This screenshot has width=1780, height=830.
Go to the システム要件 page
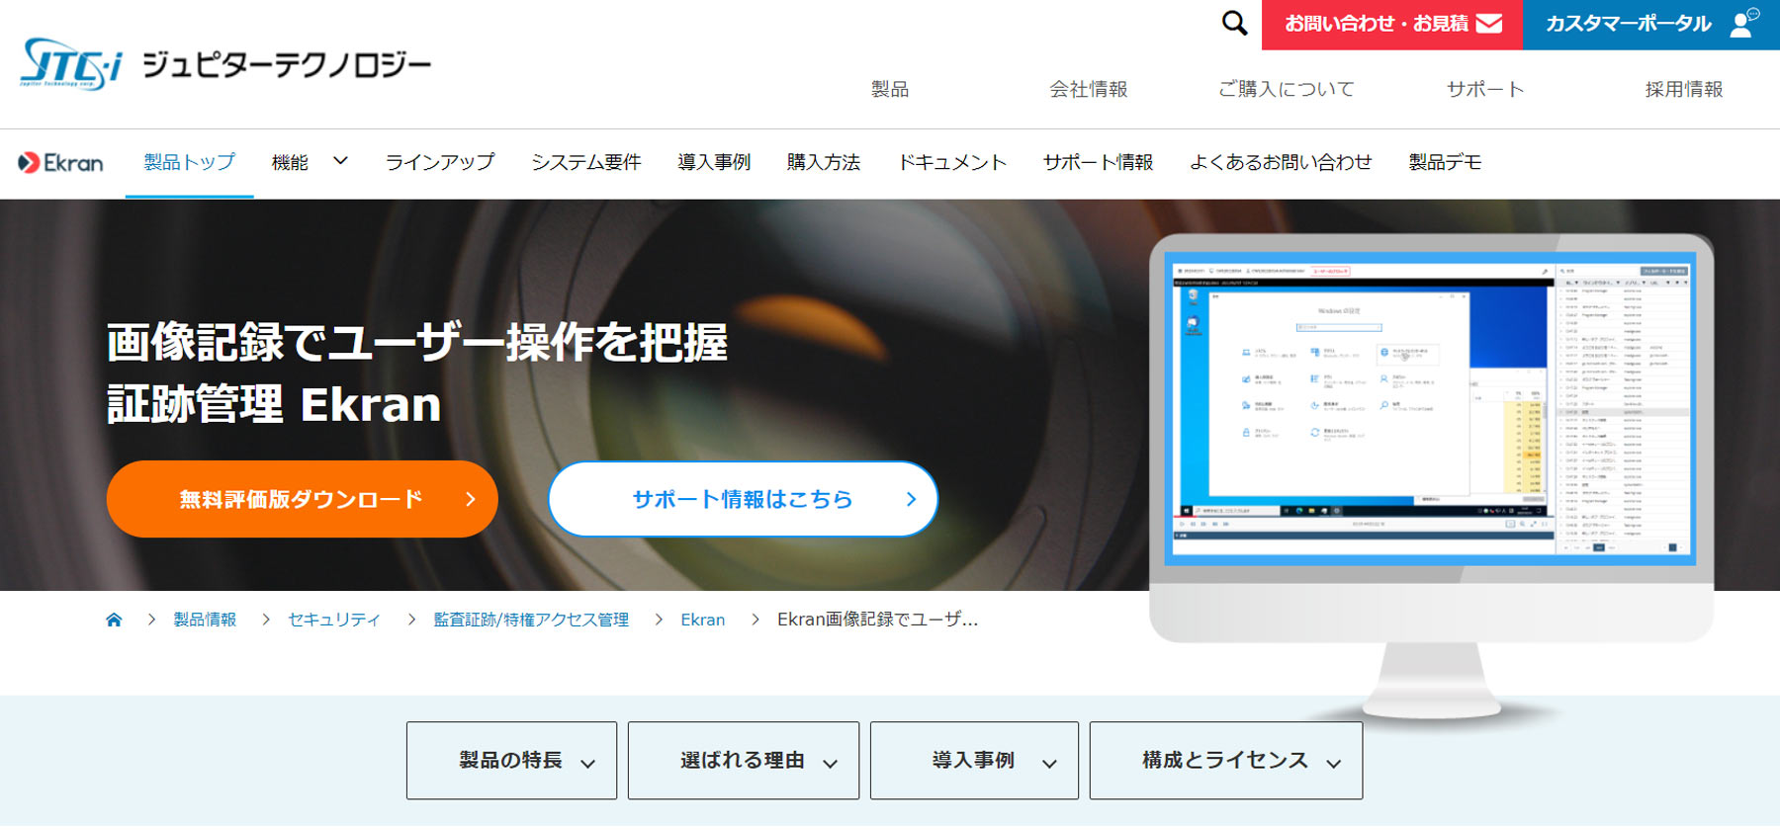click(586, 162)
